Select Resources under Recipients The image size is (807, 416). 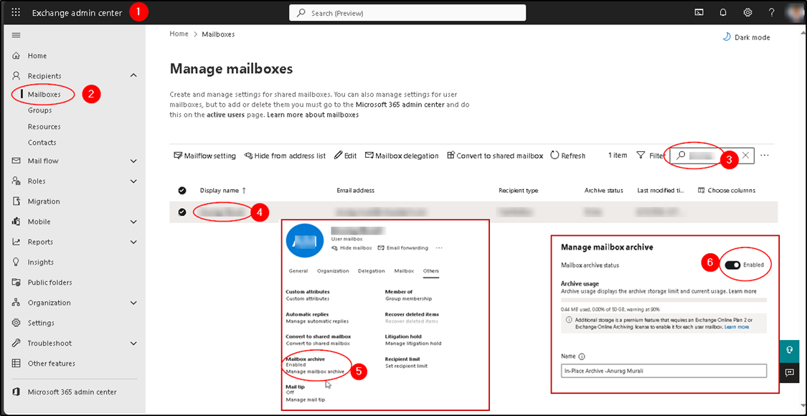[x=44, y=127]
